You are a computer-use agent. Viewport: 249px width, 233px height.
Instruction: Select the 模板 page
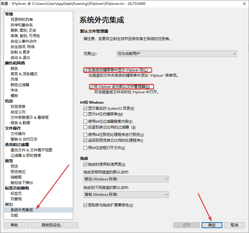14,96
